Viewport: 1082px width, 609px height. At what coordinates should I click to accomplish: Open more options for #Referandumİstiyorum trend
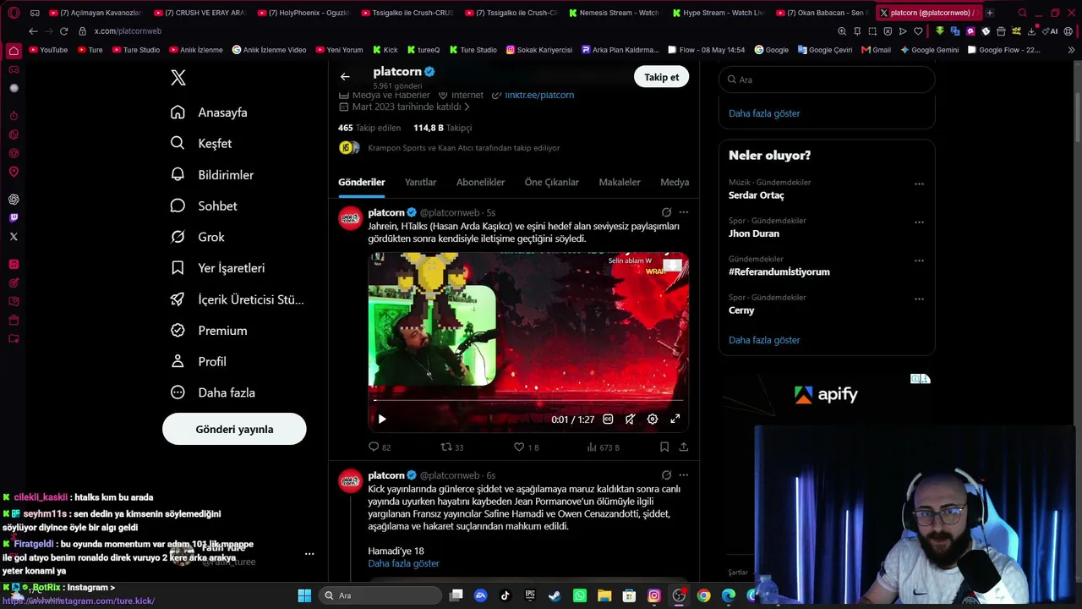919,261
